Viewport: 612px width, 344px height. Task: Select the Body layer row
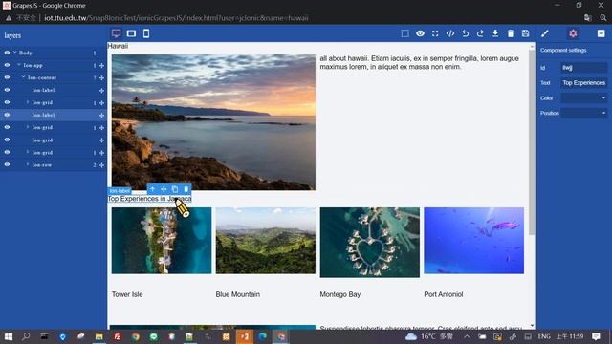(54, 53)
